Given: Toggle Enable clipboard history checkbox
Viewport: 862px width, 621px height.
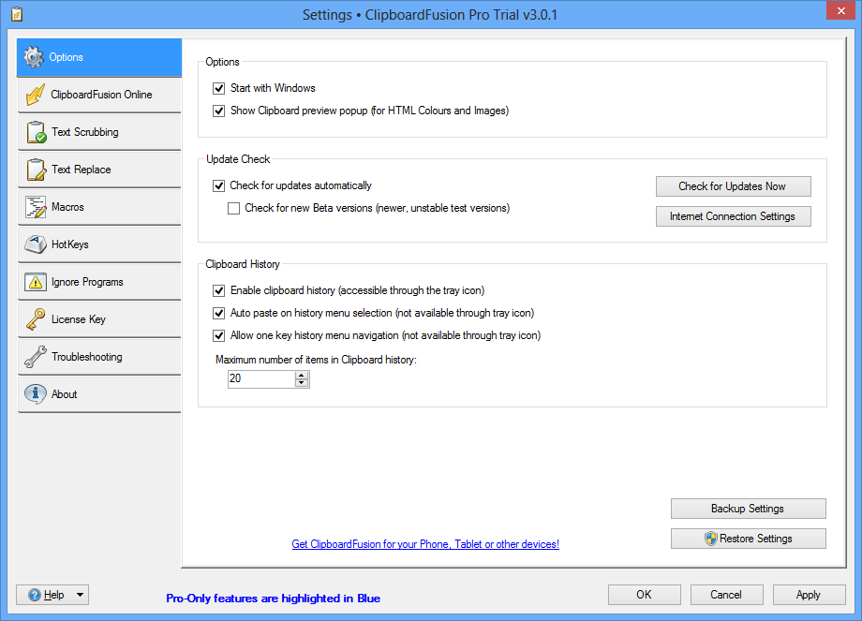Looking at the screenshot, I should click(x=219, y=290).
